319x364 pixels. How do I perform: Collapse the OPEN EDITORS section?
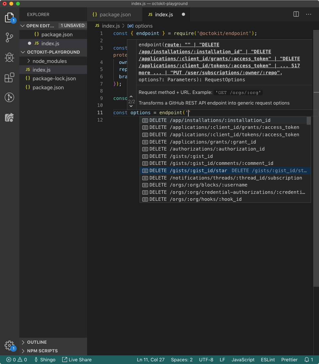(23, 25)
